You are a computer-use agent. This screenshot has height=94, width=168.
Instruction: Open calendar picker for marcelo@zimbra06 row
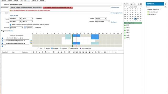click(31, 41)
